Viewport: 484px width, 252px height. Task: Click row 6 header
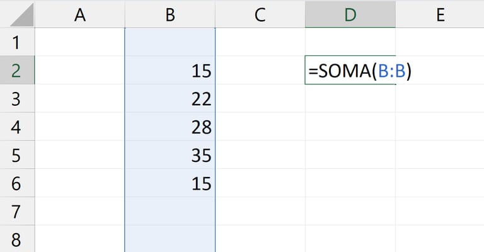click(17, 183)
